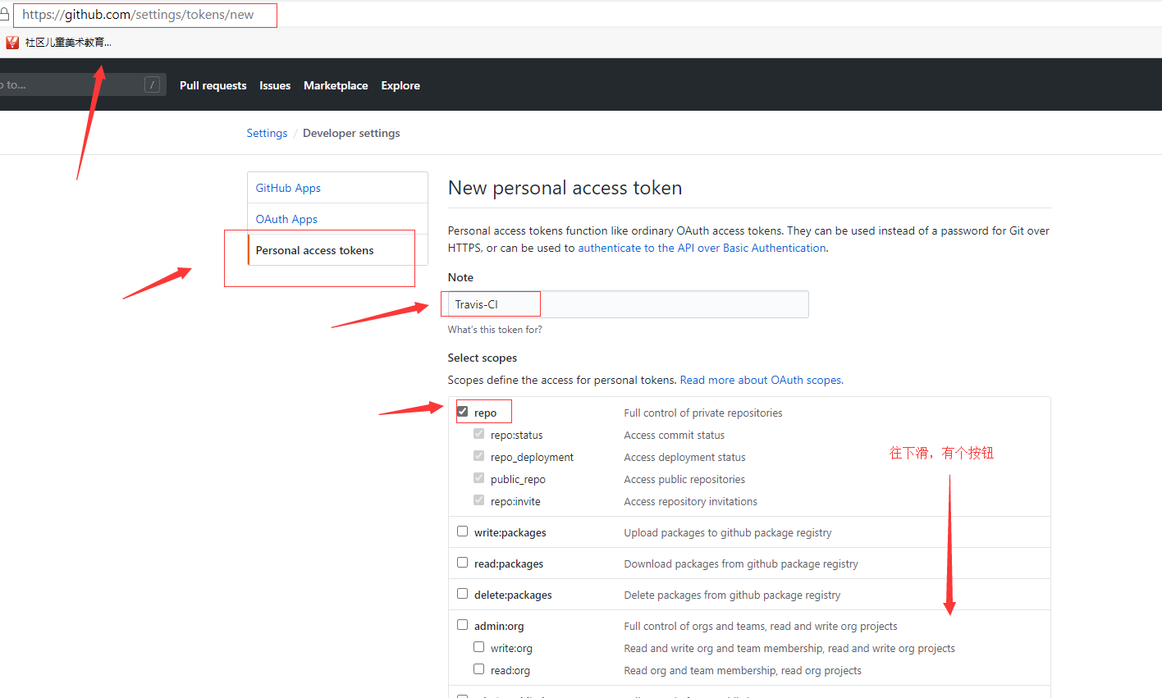Click into the Note field containing Travis-CI
This screenshot has height=698, width=1162.
point(628,304)
